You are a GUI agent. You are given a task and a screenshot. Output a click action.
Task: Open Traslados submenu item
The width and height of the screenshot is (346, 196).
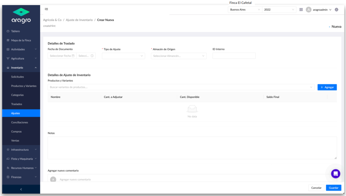pyautogui.click(x=21, y=104)
